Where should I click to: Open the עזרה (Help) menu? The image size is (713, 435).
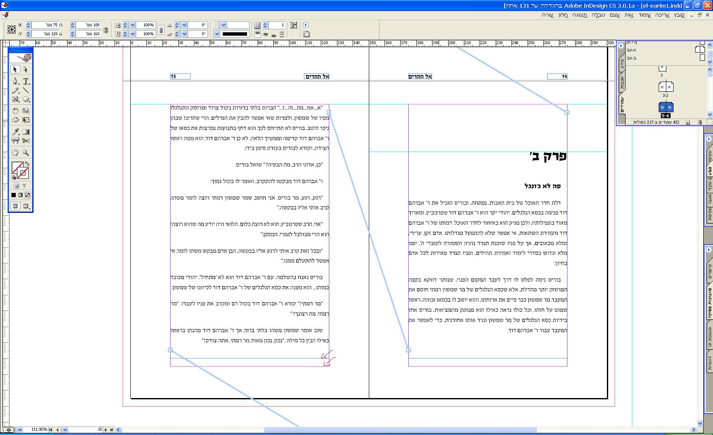pos(548,15)
